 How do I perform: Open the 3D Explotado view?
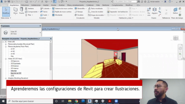coord(16,64)
